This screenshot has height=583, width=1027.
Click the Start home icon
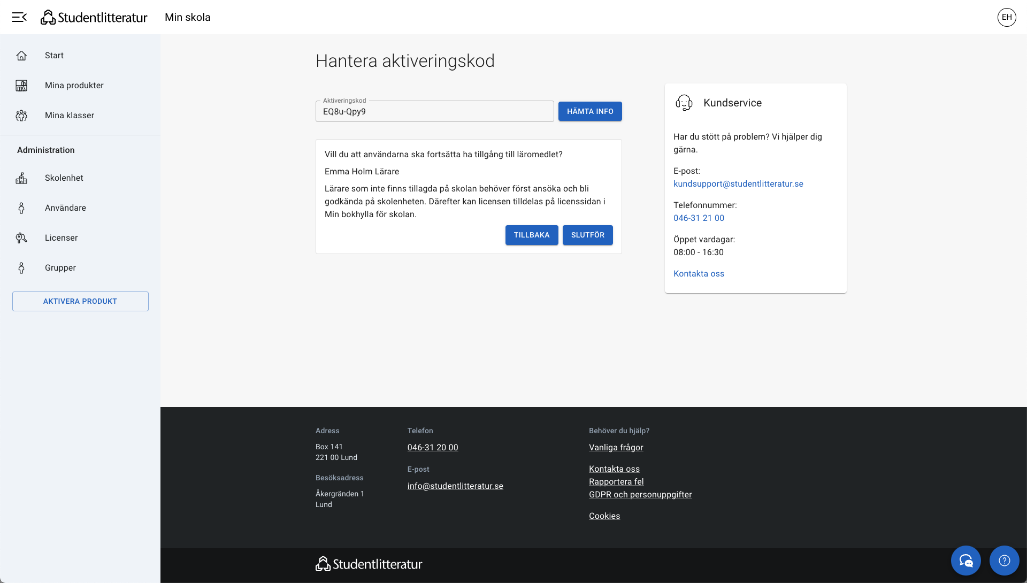click(21, 56)
